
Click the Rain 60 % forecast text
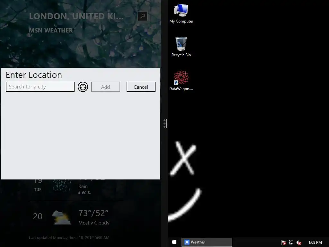pyautogui.click(x=84, y=189)
